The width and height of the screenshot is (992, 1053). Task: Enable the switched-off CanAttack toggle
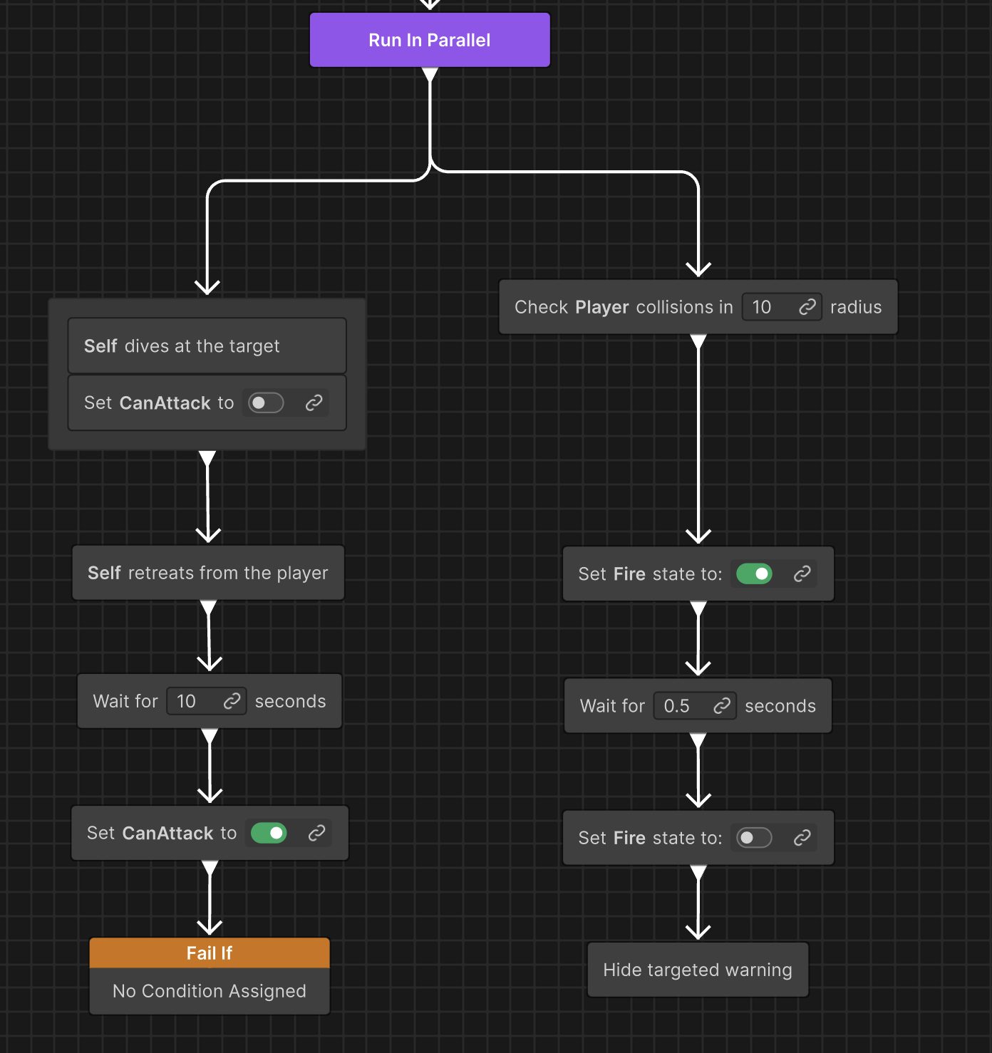[266, 403]
